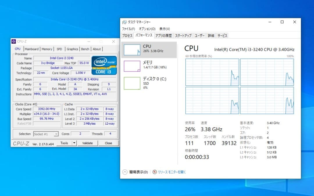Click the L3 キャッシュ value 3.0 MB
The height and width of the screenshot is (196, 314).
(x=272, y=157)
